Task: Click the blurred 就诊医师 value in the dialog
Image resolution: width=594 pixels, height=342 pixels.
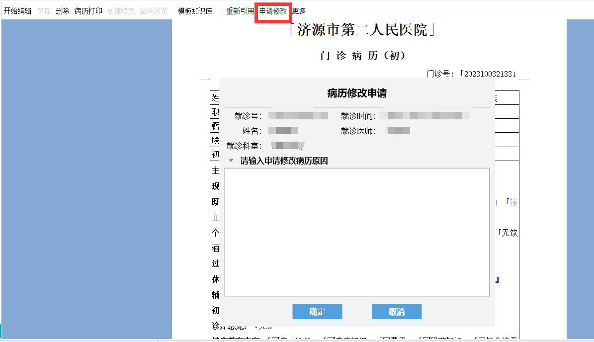Action: (x=398, y=131)
